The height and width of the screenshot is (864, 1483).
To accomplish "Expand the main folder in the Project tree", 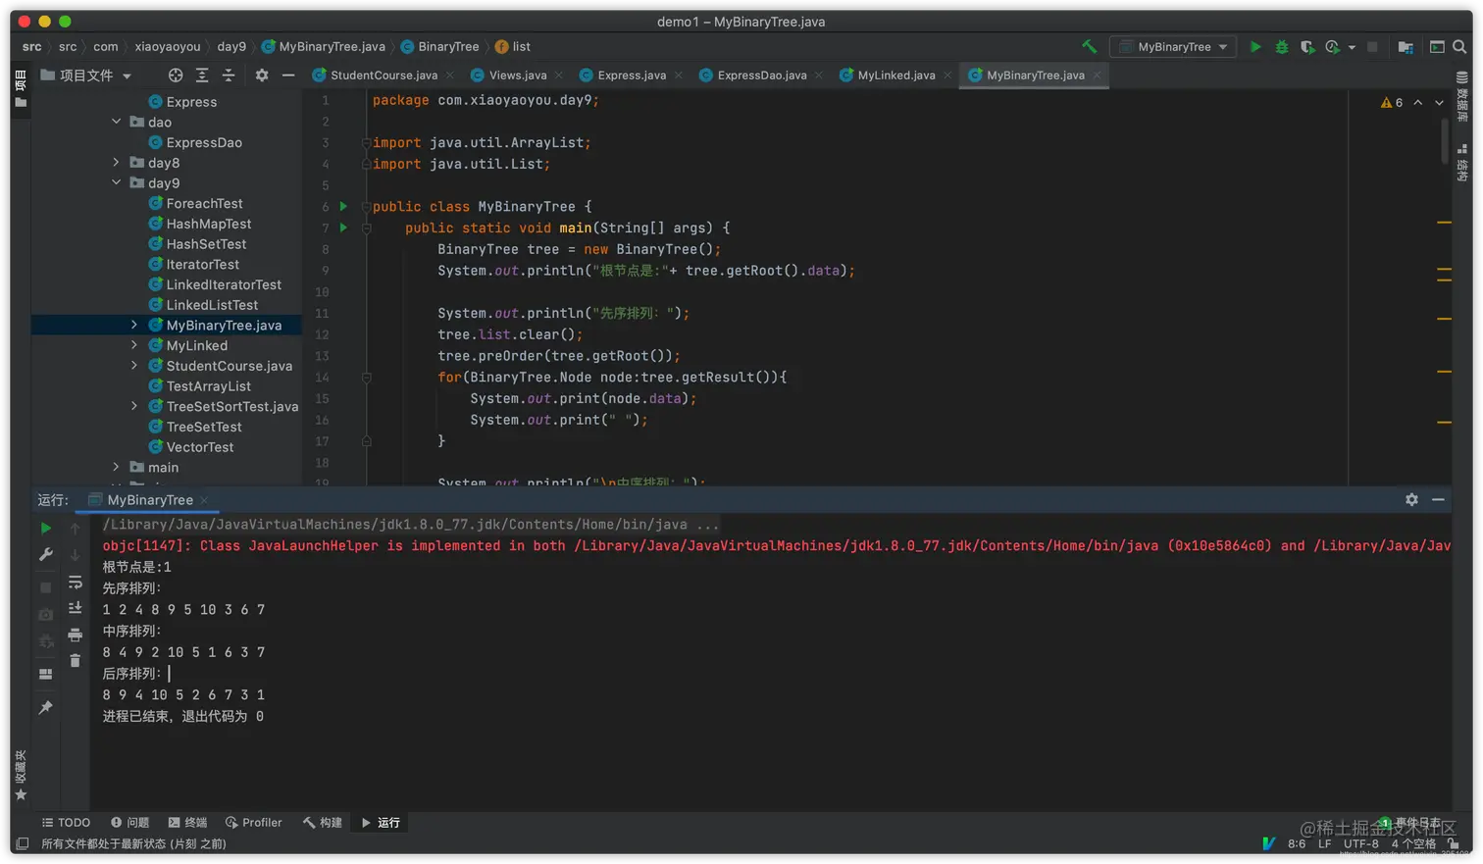I will pyautogui.click(x=117, y=467).
